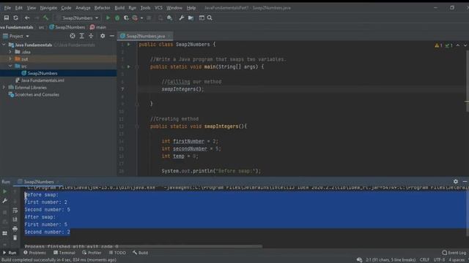The height and width of the screenshot is (263, 469).
Task: Toggle scroll to end in Run console
Action: pyautogui.click(x=15, y=219)
